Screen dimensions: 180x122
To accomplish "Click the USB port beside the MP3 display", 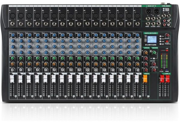I will (145, 41).
